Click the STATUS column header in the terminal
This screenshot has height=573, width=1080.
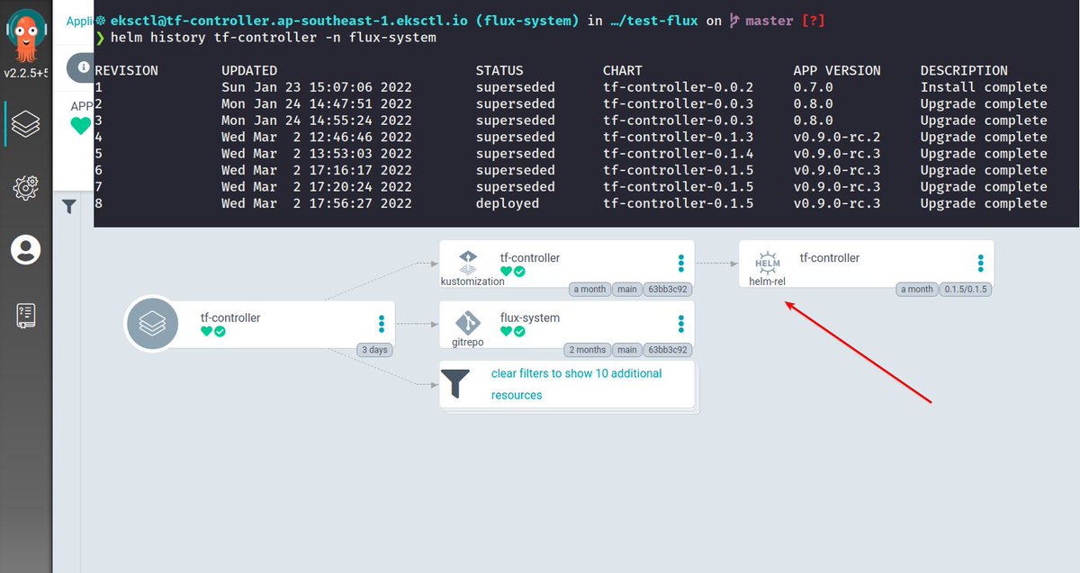(499, 70)
